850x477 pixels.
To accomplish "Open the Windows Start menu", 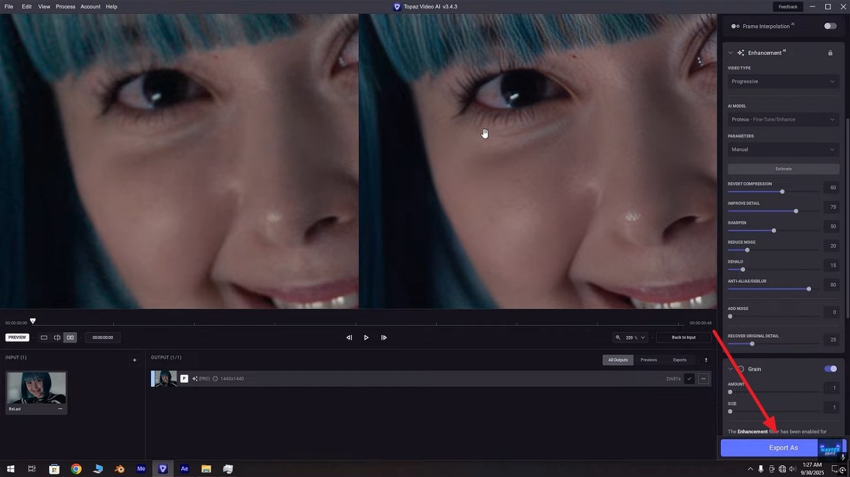I will click(10, 469).
